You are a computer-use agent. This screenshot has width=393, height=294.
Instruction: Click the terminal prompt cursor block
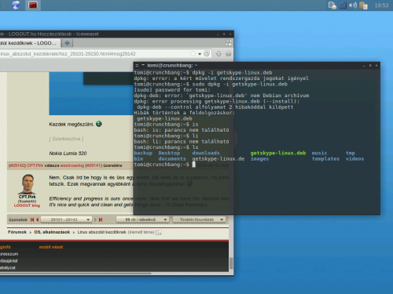pos(193,165)
